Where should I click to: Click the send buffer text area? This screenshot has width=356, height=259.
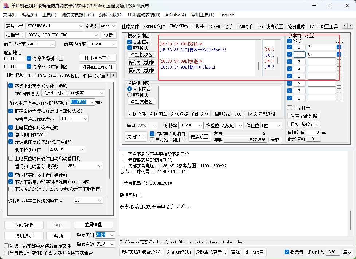click(219, 98)
